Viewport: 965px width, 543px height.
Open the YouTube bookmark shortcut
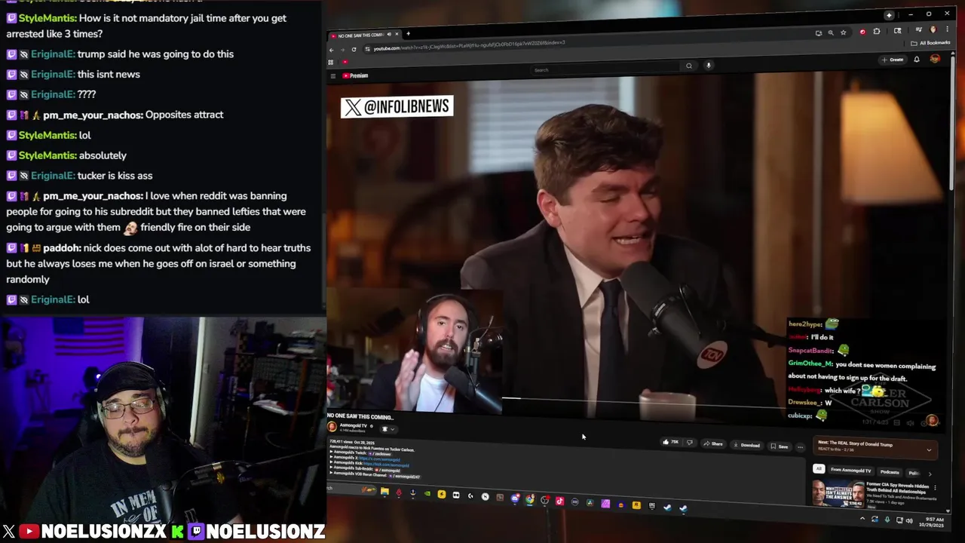[345, 62]
